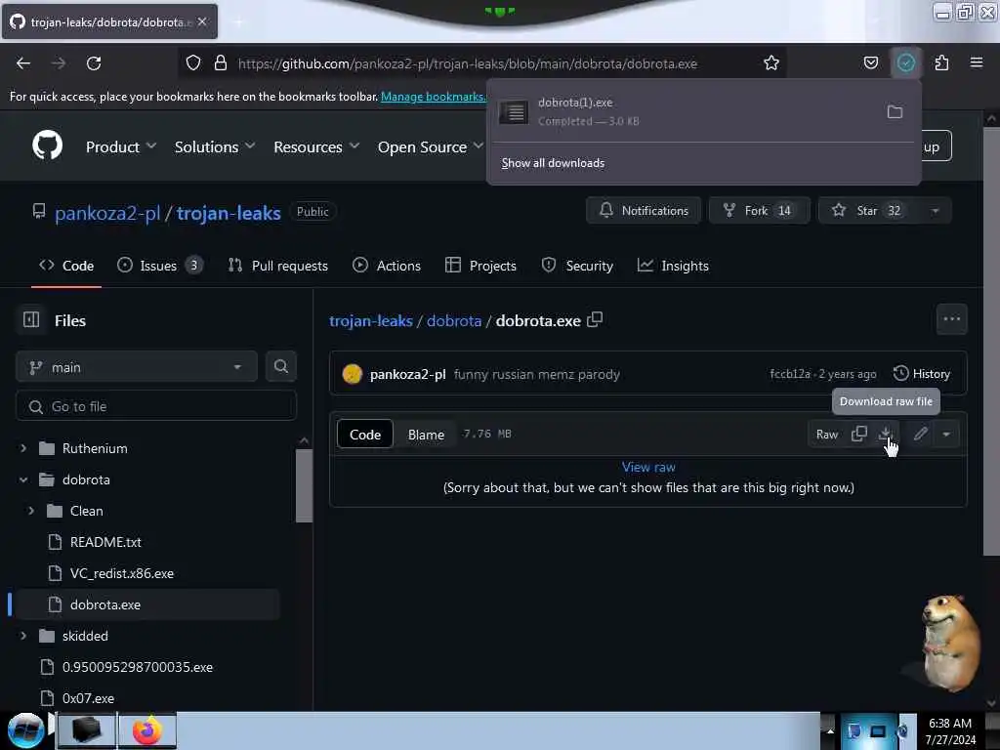Select the Code view toggle
Screen dimensions: 1000x750
pyautogui.click(x=365, y=435)
